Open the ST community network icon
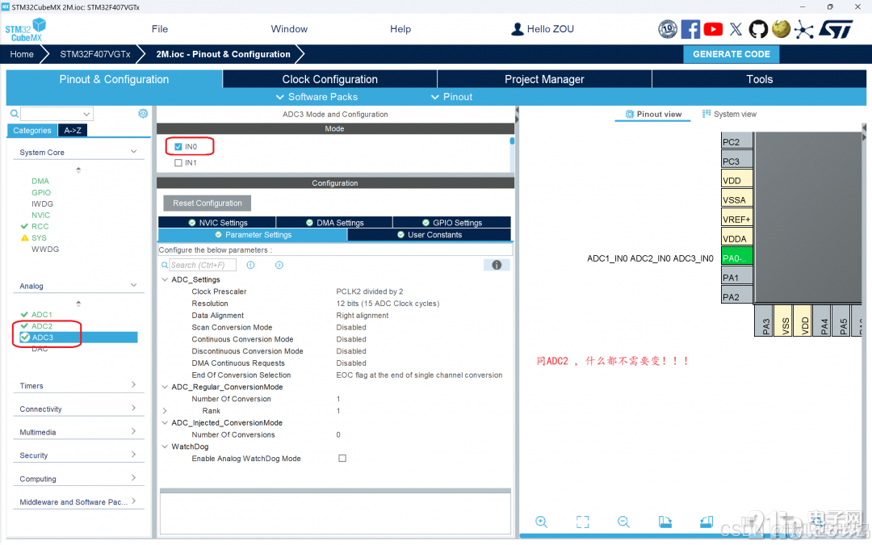This screenshot has height=545, width=872. 803,29
